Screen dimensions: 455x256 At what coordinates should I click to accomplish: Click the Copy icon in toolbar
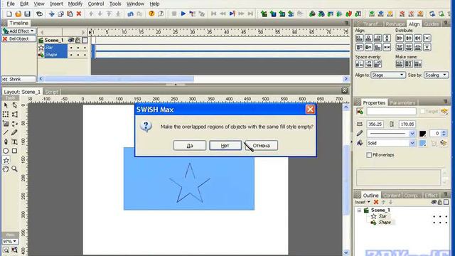pos(60,14)
